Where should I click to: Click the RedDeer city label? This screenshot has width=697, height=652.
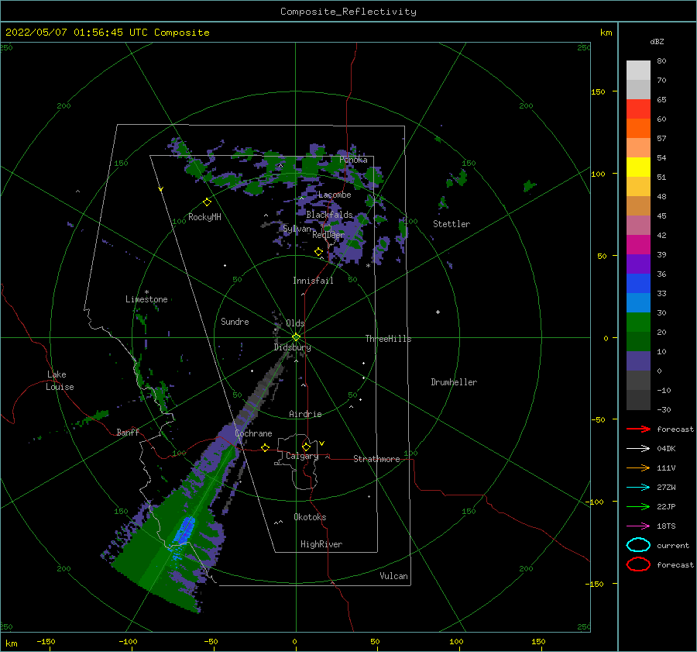tap(328, 235)
